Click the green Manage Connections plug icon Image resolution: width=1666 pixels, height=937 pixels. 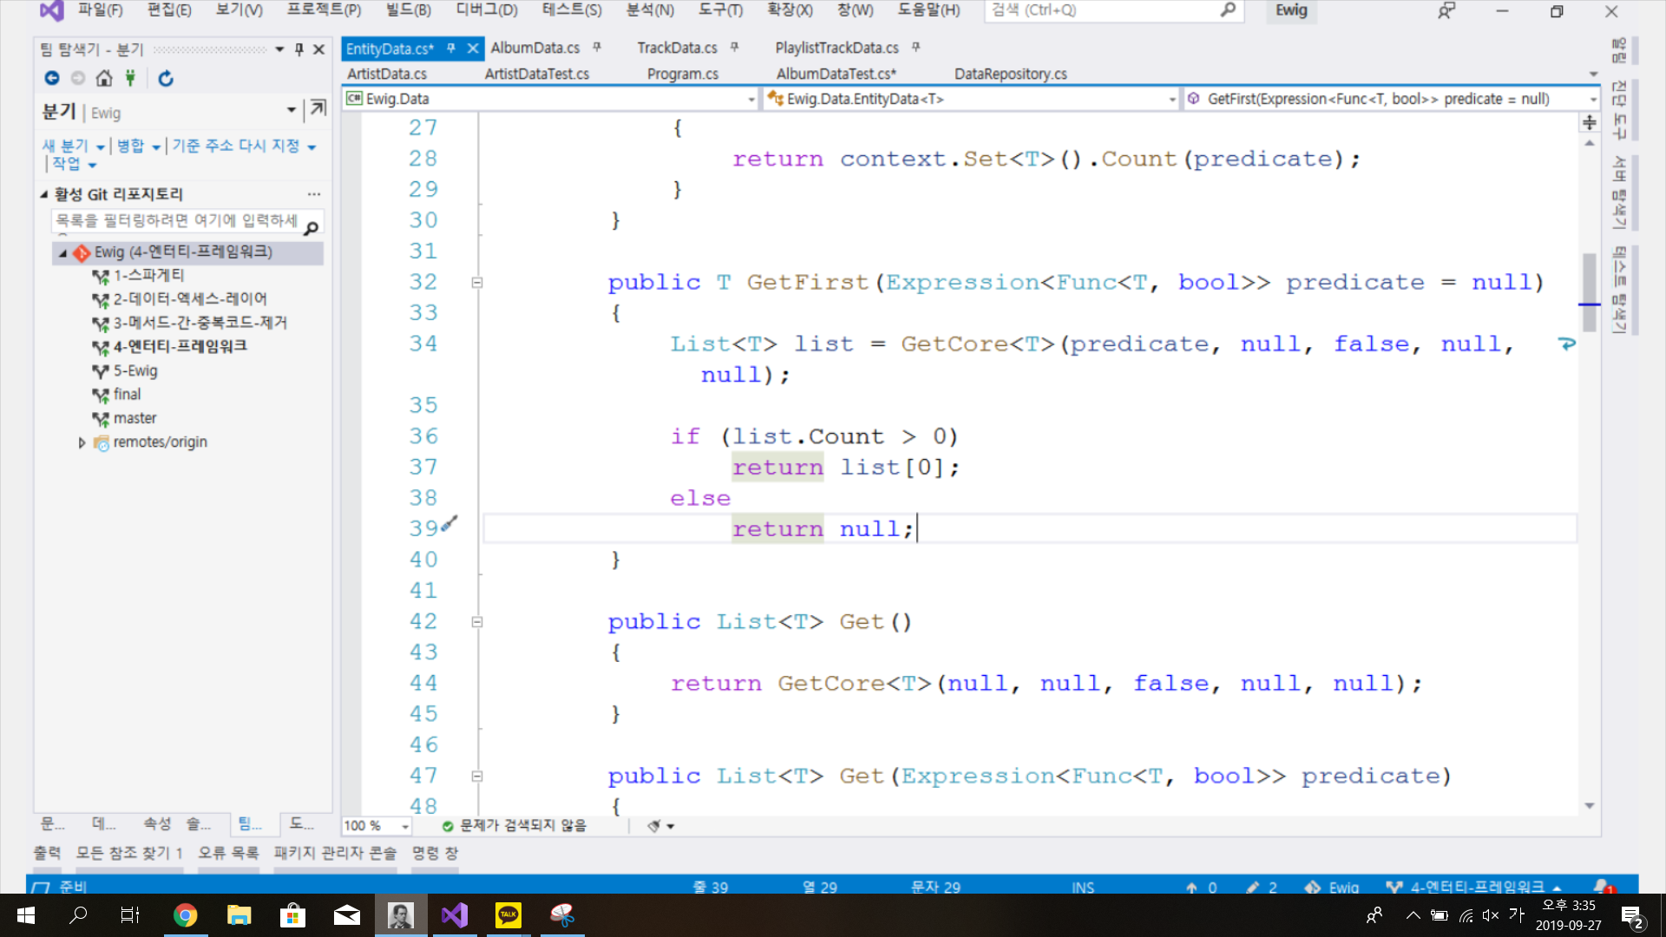(x=130, y=78)
